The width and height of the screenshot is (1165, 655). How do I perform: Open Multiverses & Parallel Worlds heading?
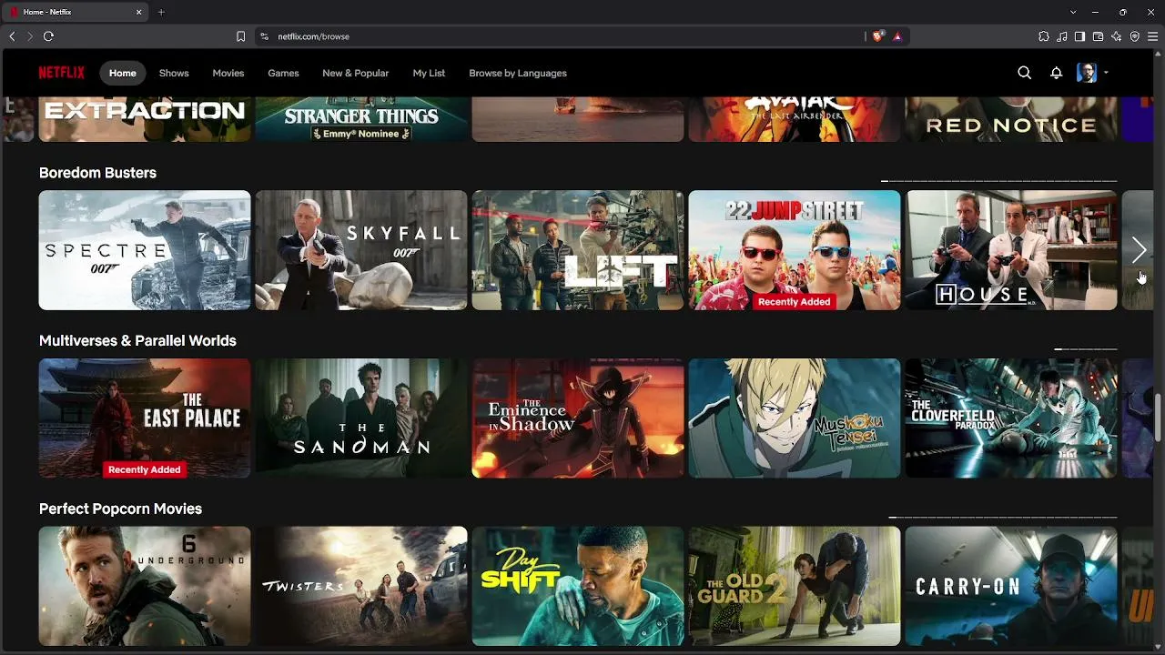coord(137,340)
